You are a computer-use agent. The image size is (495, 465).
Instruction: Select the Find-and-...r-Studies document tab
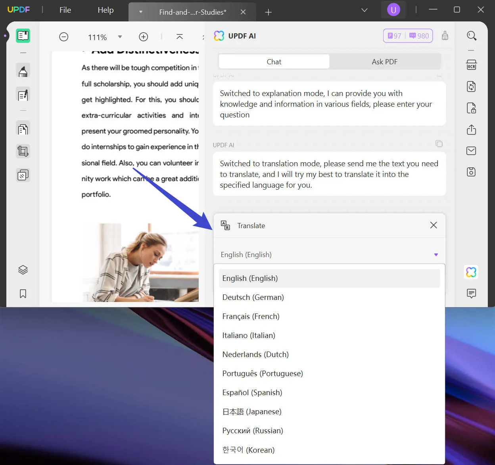[x=193, y=12]
